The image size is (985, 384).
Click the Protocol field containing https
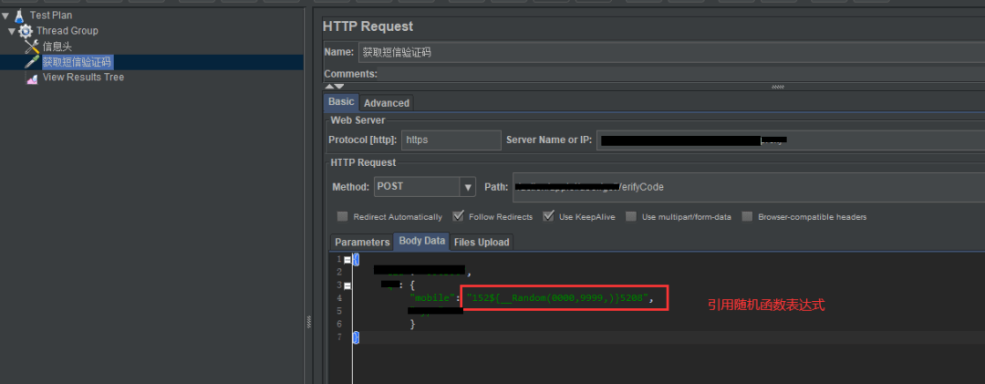tap(451, 140)
